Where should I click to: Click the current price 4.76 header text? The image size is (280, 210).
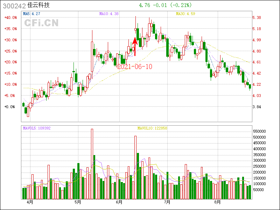click(145, 5)
